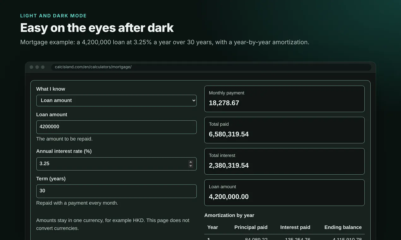Click the Loan amount input field
Screen dimensions: 401x240
(x=116, y=127)
